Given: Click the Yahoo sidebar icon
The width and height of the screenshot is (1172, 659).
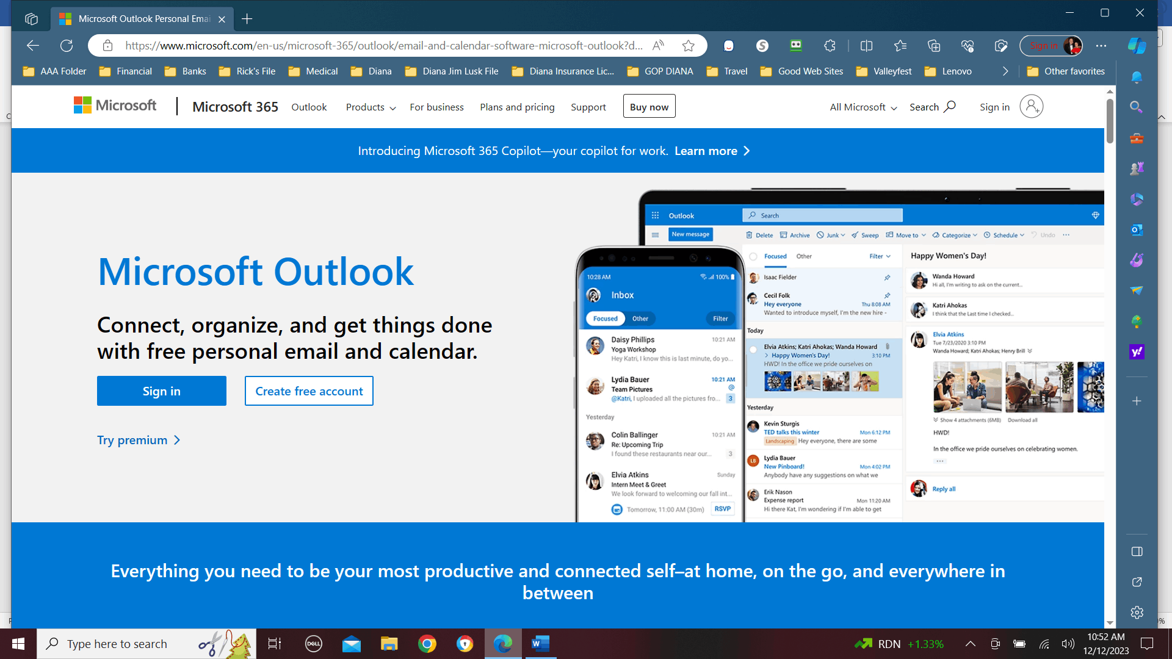Looking at the screenshot, I should point(1137,351).
